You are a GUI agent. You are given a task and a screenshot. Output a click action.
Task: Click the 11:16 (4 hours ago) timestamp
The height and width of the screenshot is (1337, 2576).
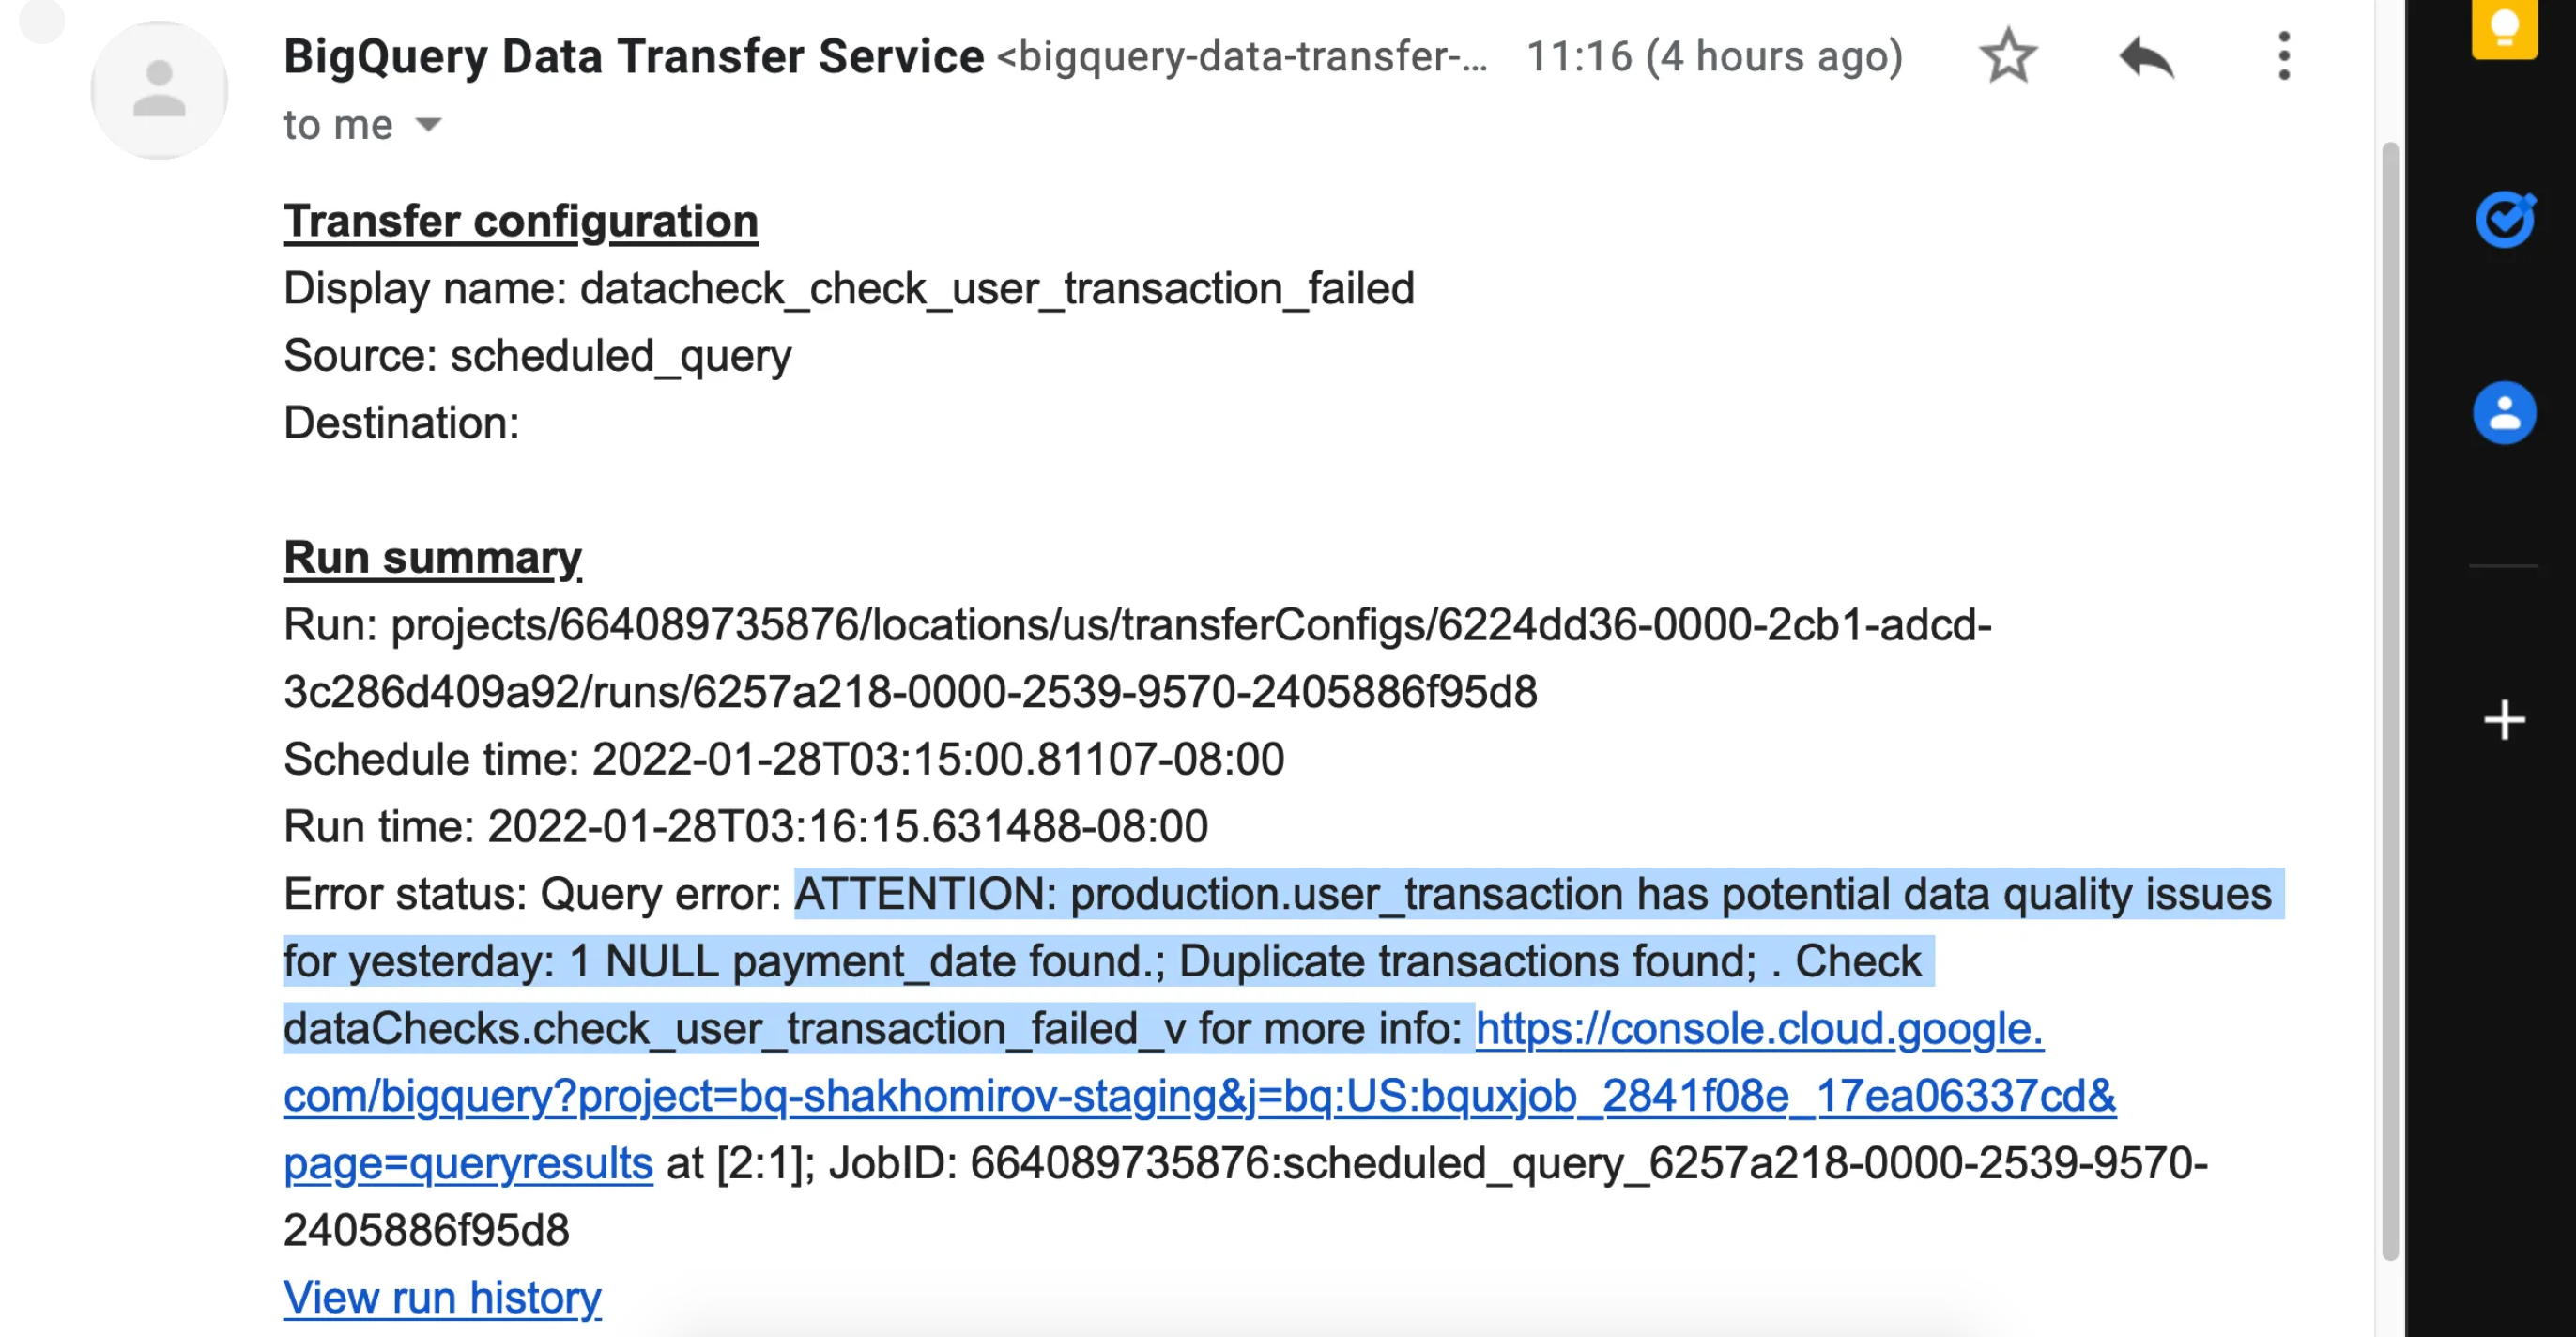pyautogui.click(x=1714, y=56)
